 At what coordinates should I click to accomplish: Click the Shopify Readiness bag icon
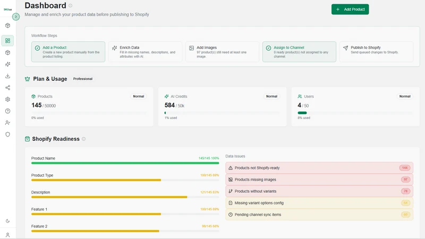28,139
